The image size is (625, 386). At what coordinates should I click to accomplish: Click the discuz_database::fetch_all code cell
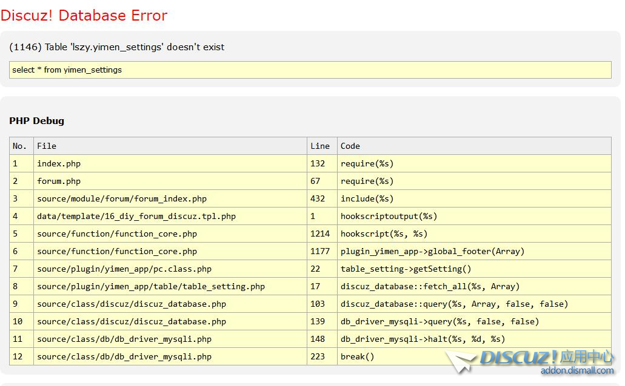(x=430, y=286)
